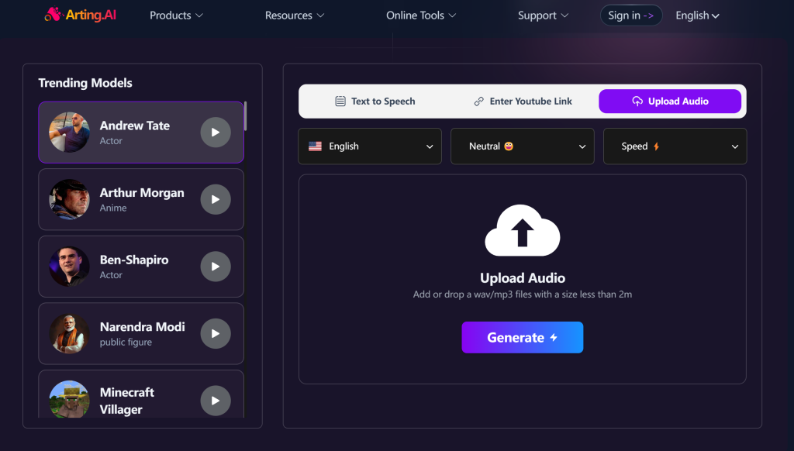The height and width of the screenshot is (451, 794).
Task: Switch to the Text to Speech tab
Action: point(375,102)
